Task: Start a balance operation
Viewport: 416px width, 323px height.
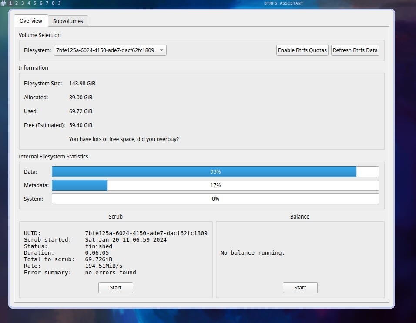Action: click(300, 287)
